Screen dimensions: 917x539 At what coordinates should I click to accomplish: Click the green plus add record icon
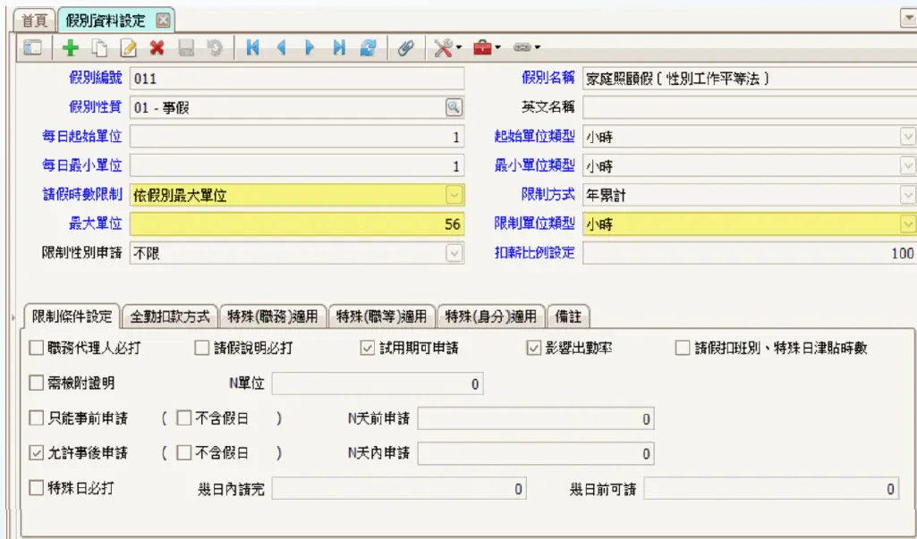click(x=71, y=48)
